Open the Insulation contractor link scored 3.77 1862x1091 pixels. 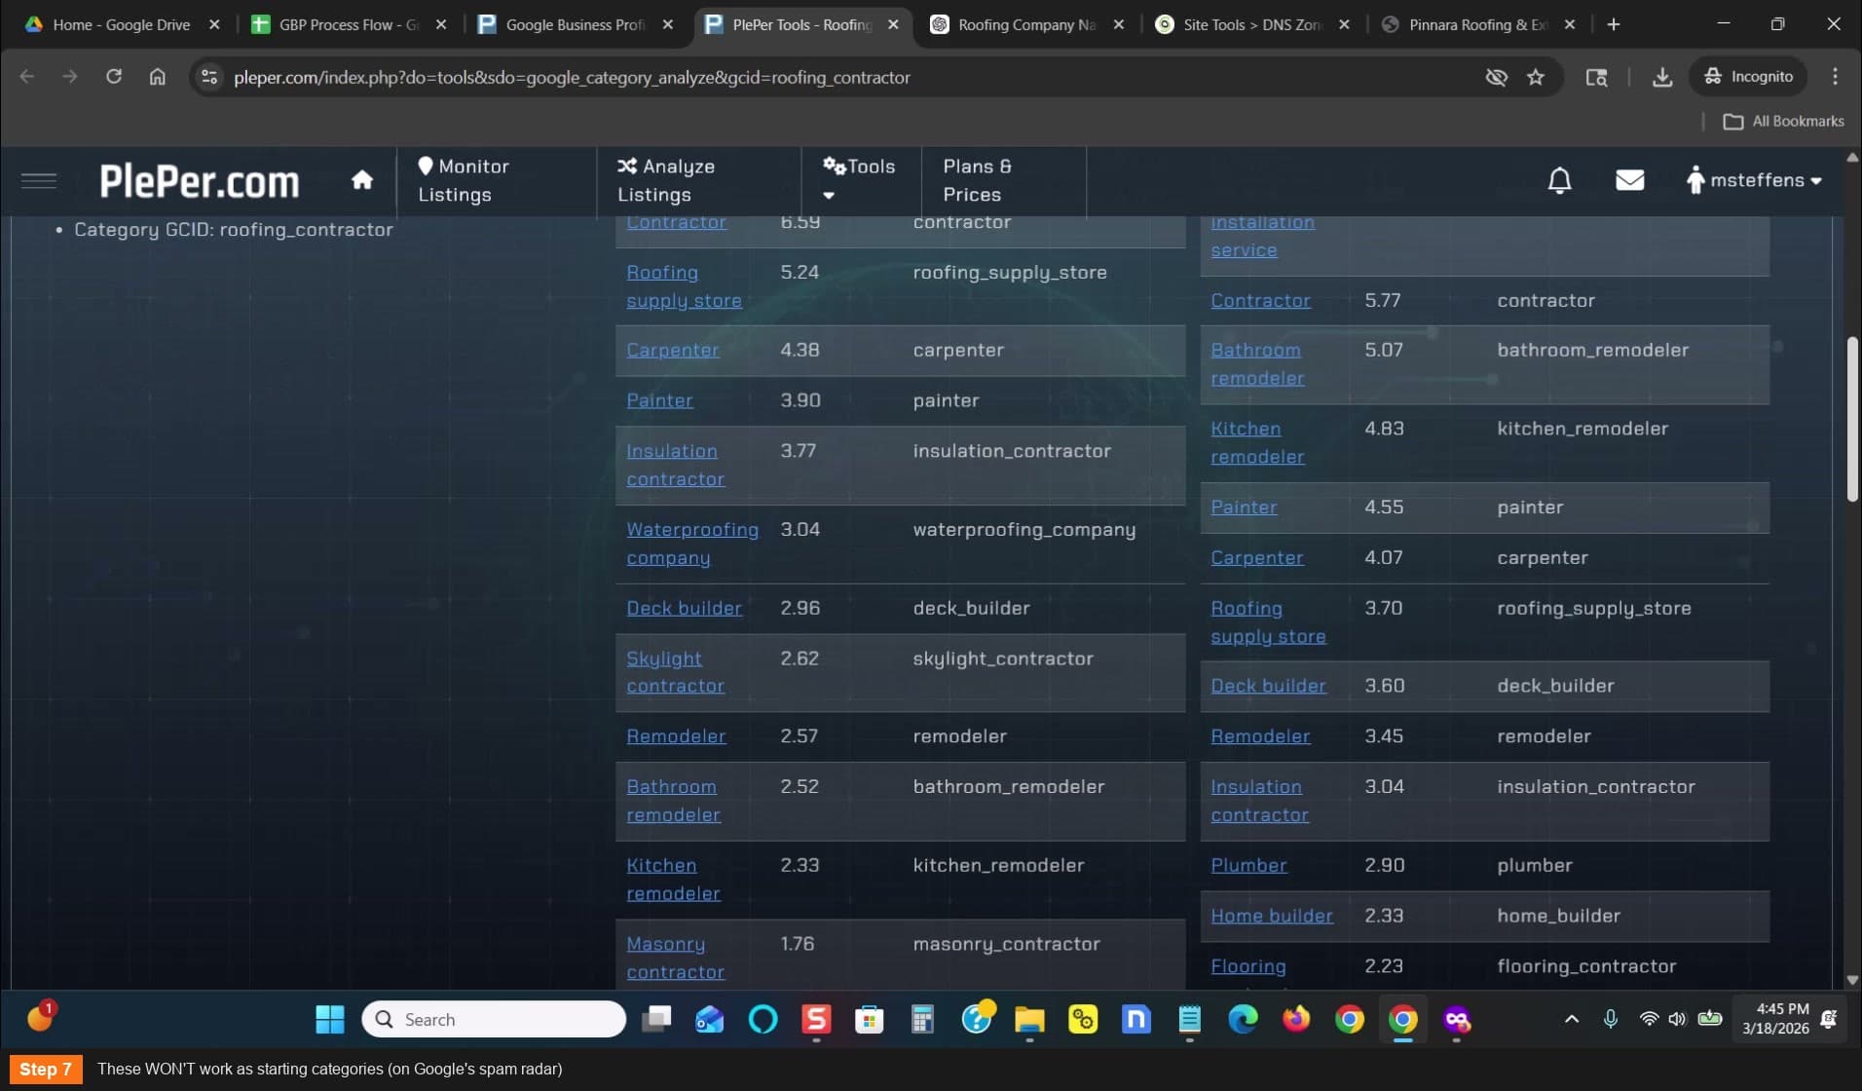(x=675, y=465)
